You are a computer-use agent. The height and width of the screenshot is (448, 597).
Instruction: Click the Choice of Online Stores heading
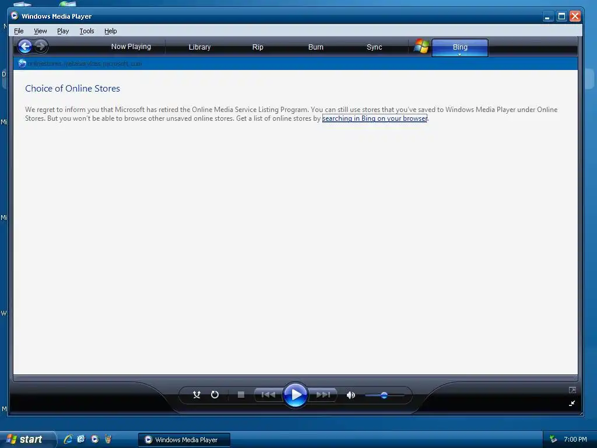coord(72,89)
